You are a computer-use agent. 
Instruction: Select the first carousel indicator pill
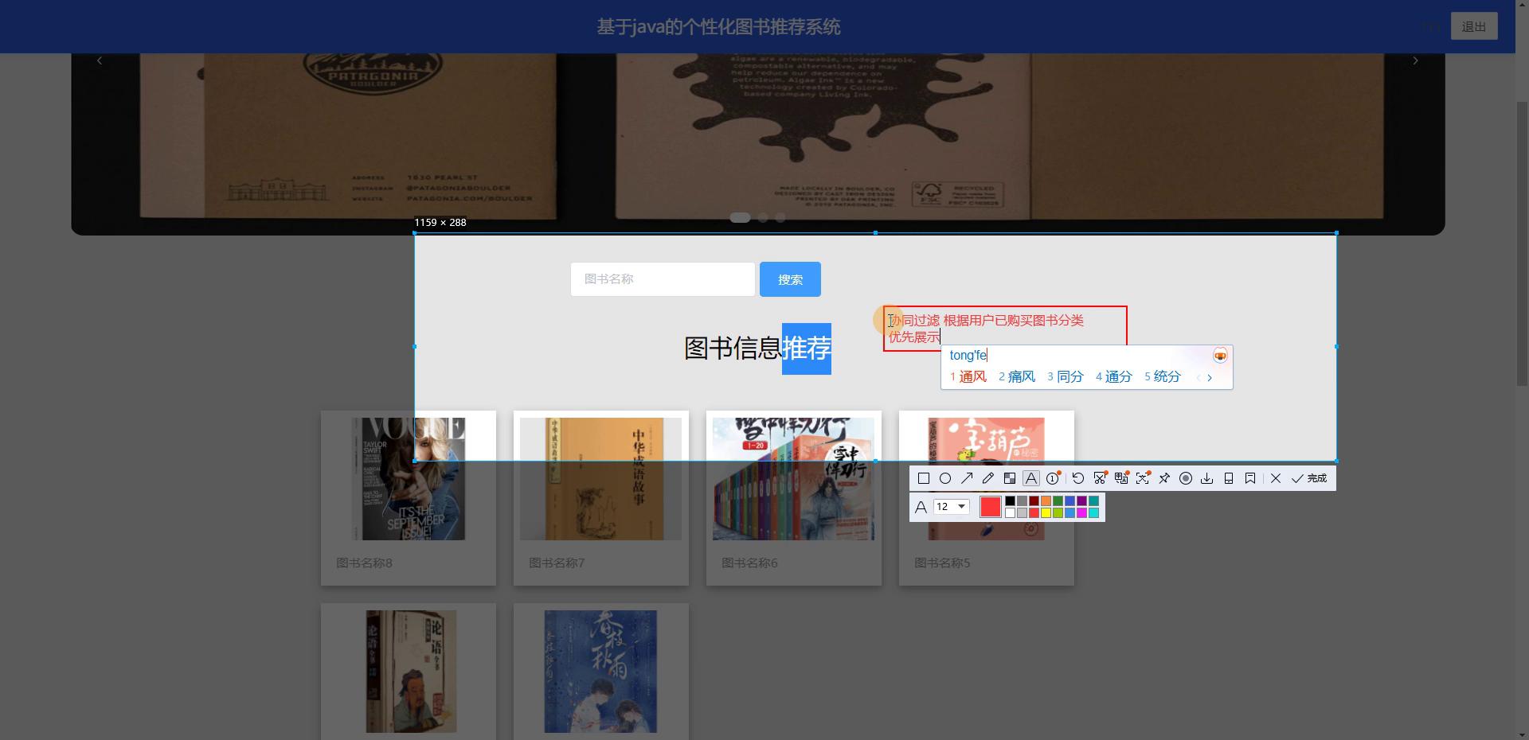coord(740,217)
